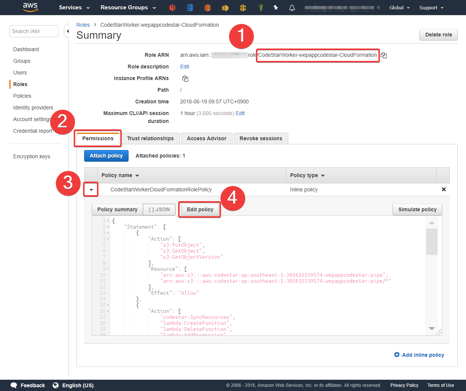
Task: Open the orange service shortcut icon after blue
Action: (x=207, y=8)
